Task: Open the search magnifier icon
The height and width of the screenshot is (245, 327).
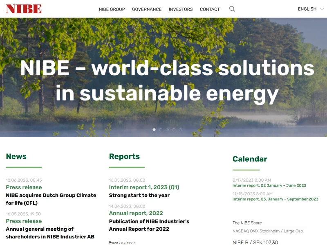Action: [x=232, y=9]
